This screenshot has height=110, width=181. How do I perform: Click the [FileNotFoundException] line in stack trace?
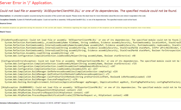(90, 40)
